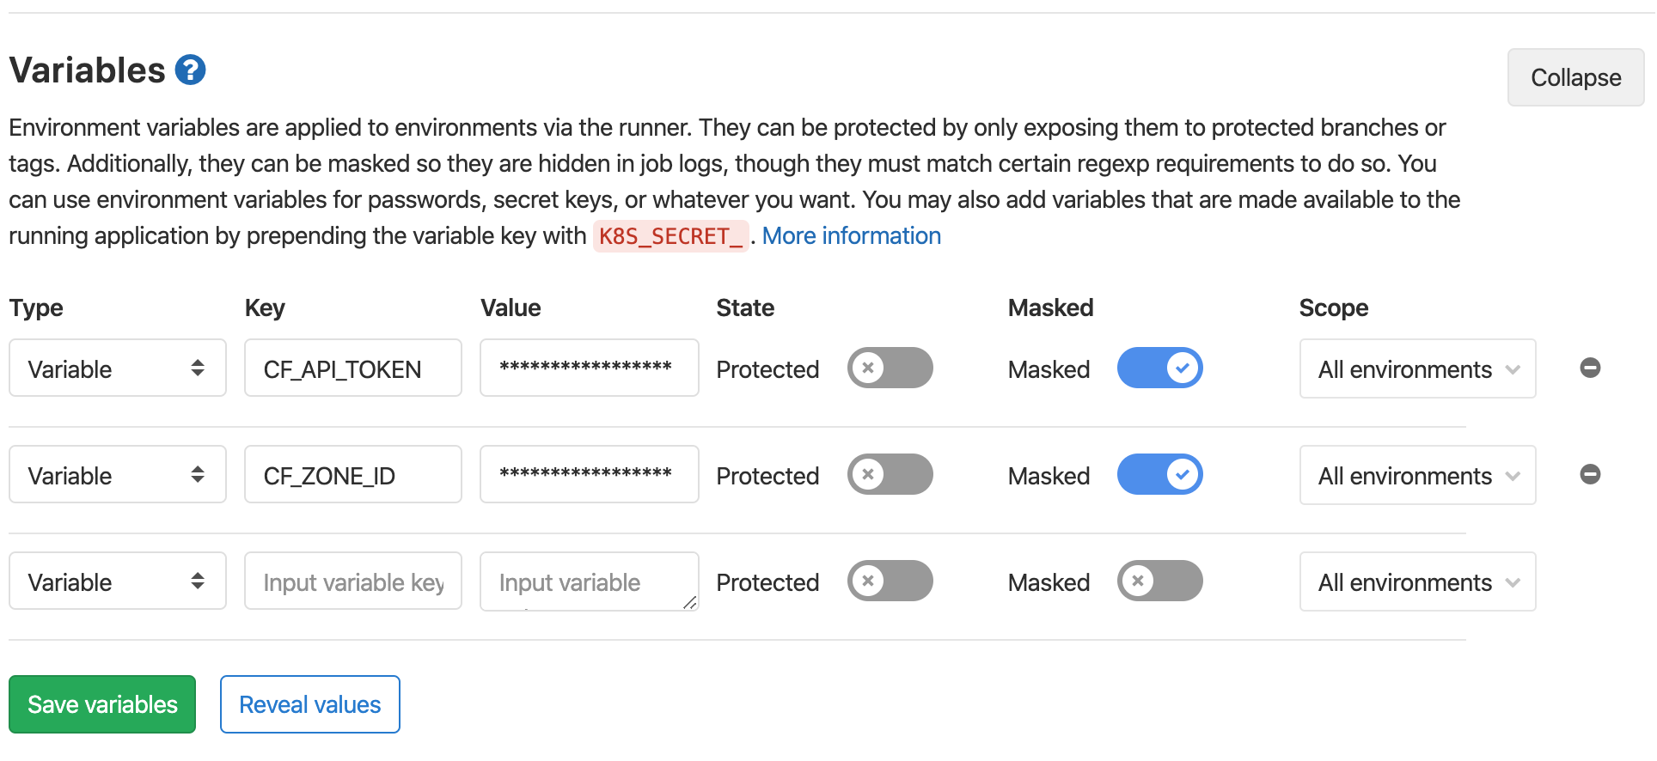The image size is (1657, 761).
Task: Click the masked value field for CF_ZONE_ID
Action: [x=589, y=473]
